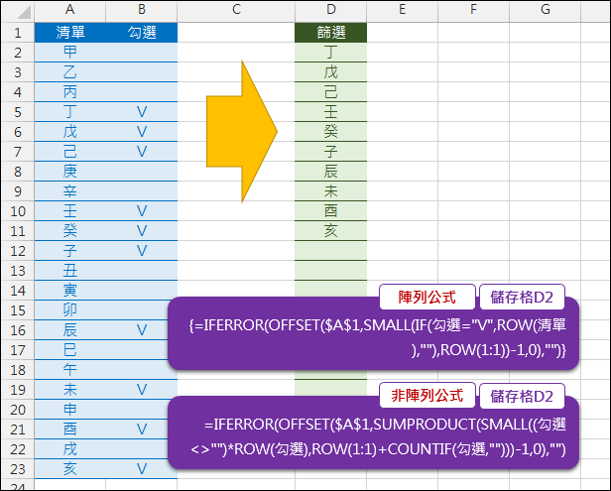
Task: Select filtered result cell D2 with 丁
Action: [x=331, y=53]
